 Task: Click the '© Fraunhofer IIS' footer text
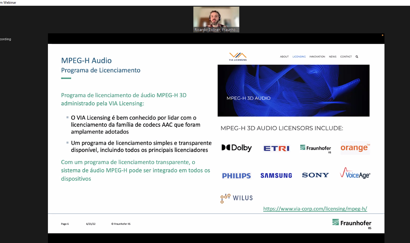pyautogui.click(x=121, y=224)
